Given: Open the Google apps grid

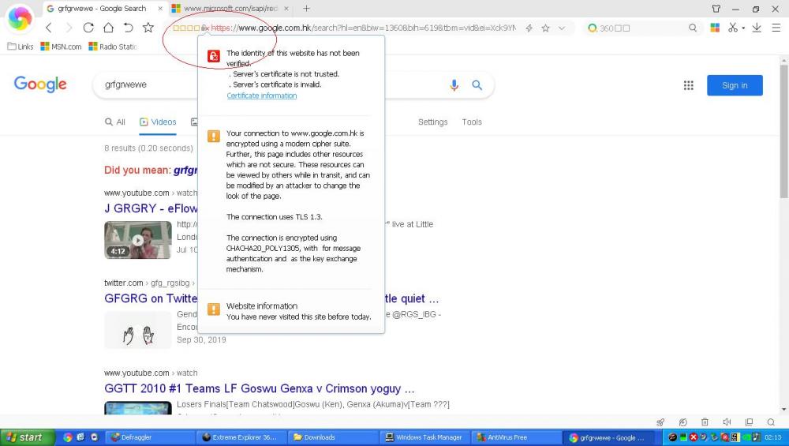Looking at the screenshot, I should click(688, 85).
